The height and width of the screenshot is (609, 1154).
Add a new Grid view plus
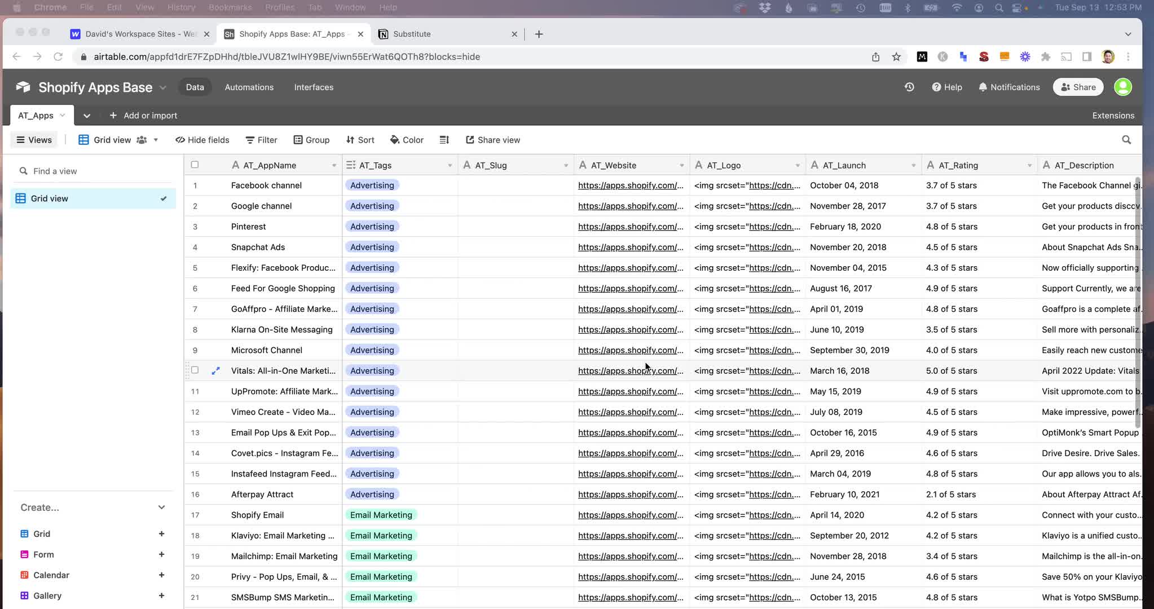pos(161,533)
